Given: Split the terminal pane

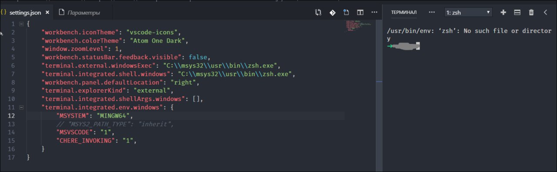Looking at the screenshot, I should coord(517,13).
